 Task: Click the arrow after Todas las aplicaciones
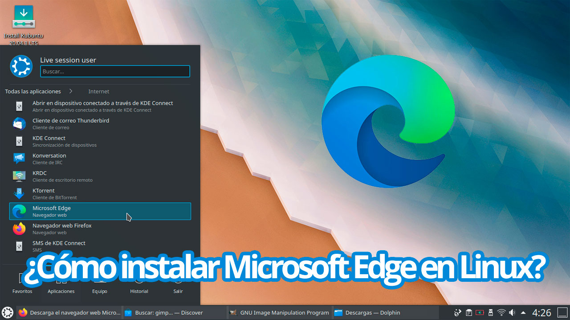coord(71,91)
